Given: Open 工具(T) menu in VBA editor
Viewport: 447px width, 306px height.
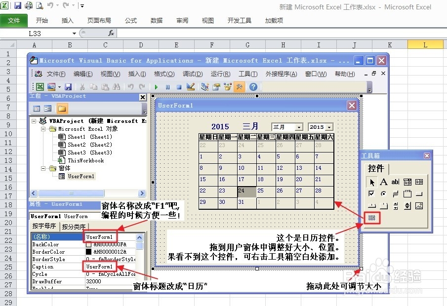Looking at the screenshot, I should (248, 74).
